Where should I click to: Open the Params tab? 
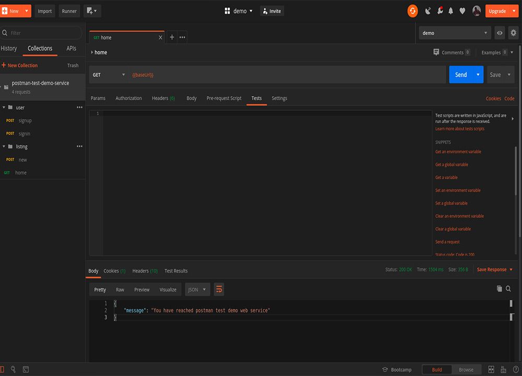tap(98, 98)
